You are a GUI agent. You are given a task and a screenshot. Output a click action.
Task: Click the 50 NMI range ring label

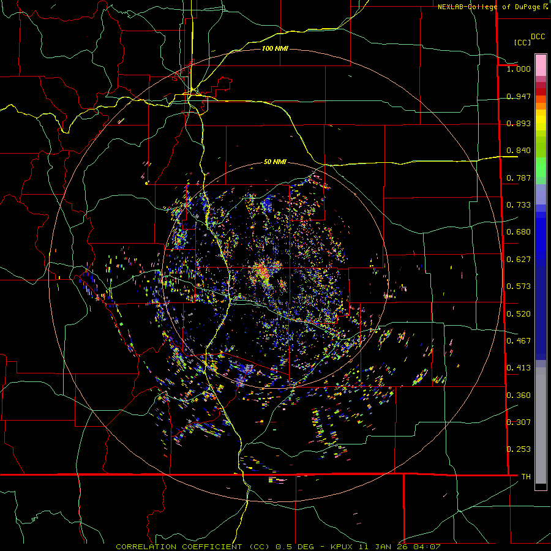pyautogui.click(x=275, y=162)
